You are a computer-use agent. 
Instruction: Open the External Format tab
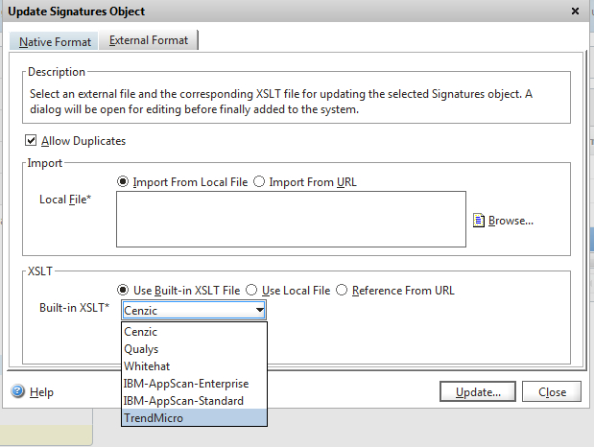pyautogui.click(x=149, y=41)
